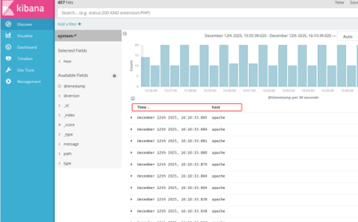358x222 pixels.
Task: Click the time range text in header
Action: [x=268, y=36]
